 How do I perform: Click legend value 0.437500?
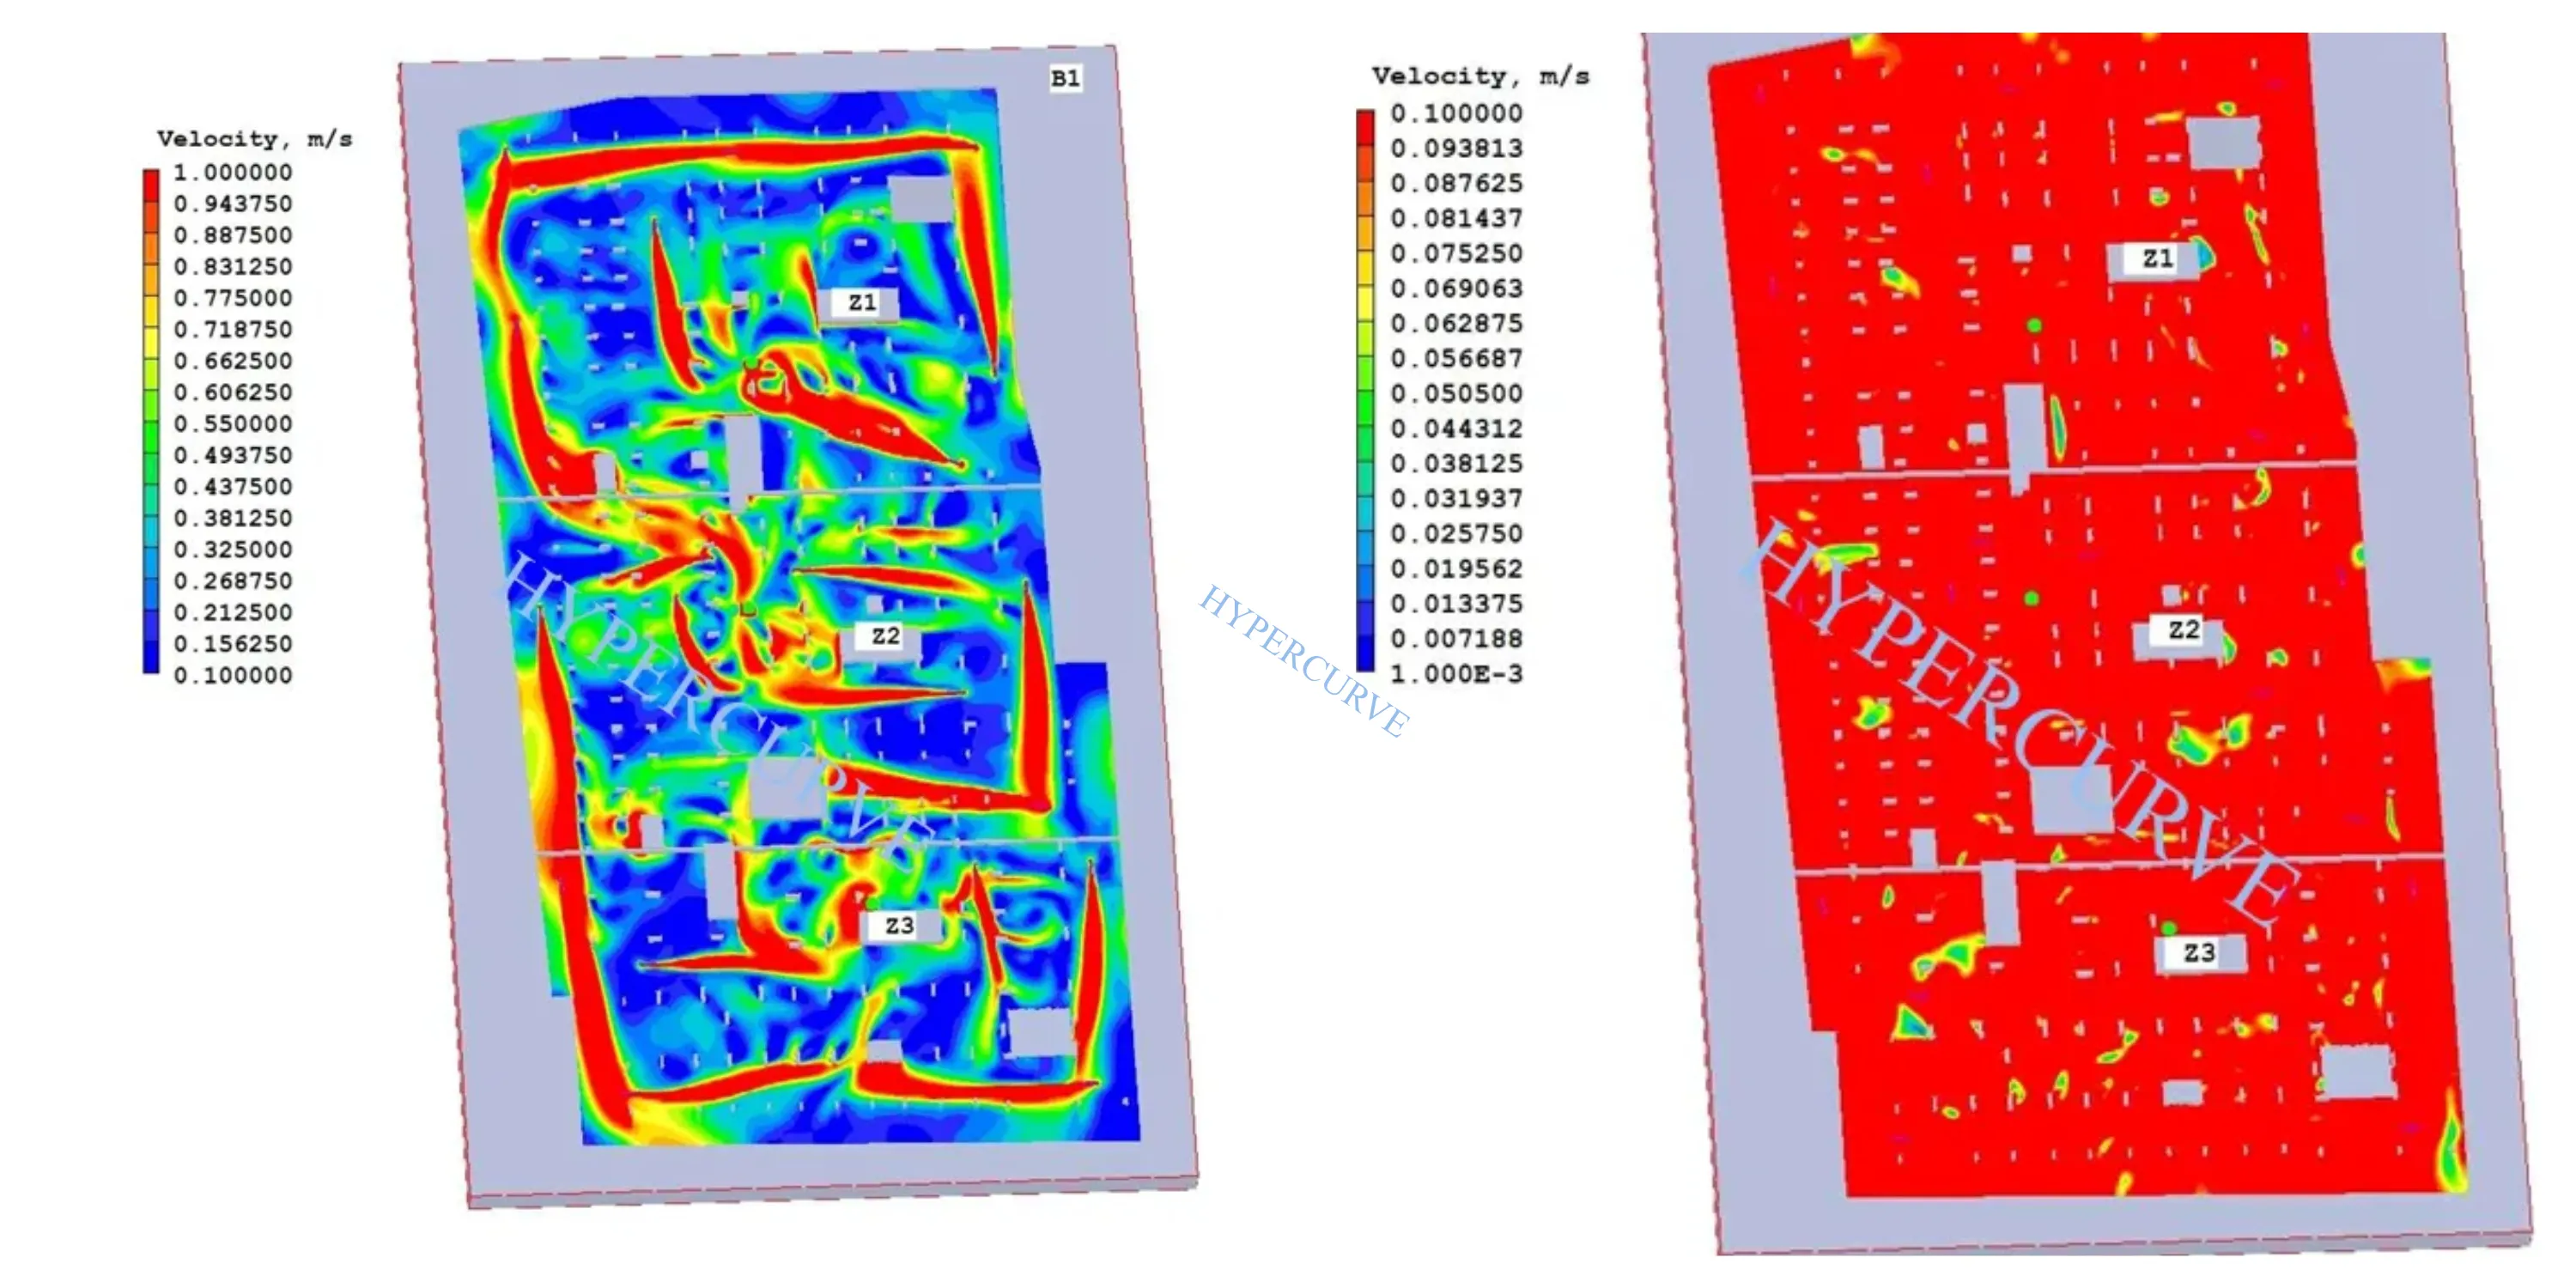click(233, 487)
